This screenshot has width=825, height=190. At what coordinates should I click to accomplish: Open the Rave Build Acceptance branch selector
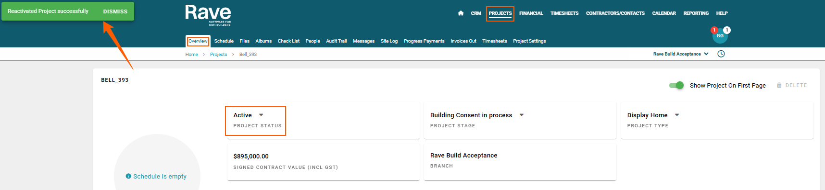click(681, 54)
